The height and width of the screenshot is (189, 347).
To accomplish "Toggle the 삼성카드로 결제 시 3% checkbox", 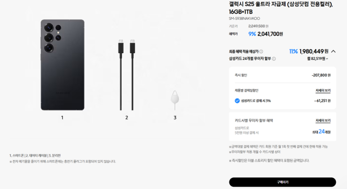I will (237, 101).
